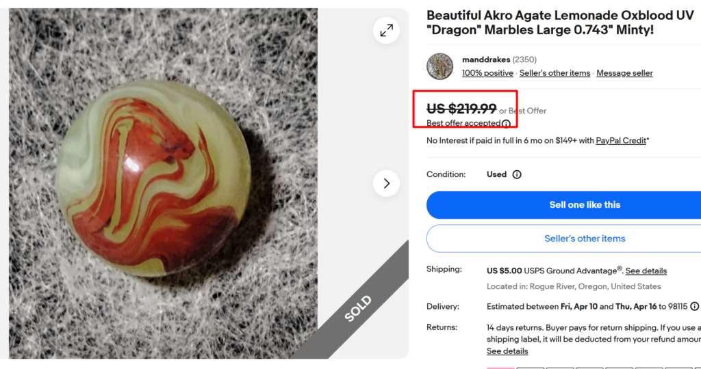The image size is (701, 369).
Task: Open the manddrakes seller avatar
Action: (x=439, y=66)
